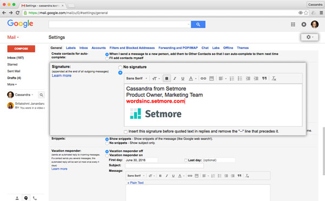Viewport: 325px width, 201px height.
Task: Apply quote formatting in signature editor
Action: [x=264, y=78]
